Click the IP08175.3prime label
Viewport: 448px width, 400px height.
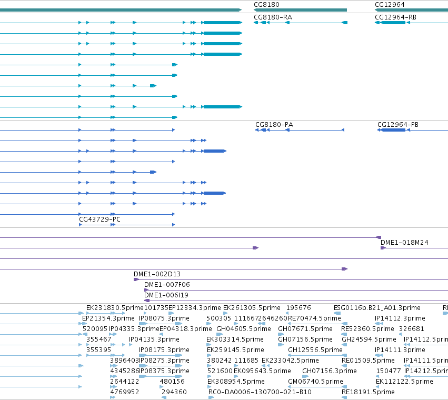(x=164, y=351)
